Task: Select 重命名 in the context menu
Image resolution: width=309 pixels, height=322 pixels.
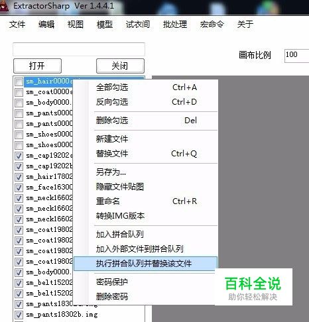Action: 145,201
